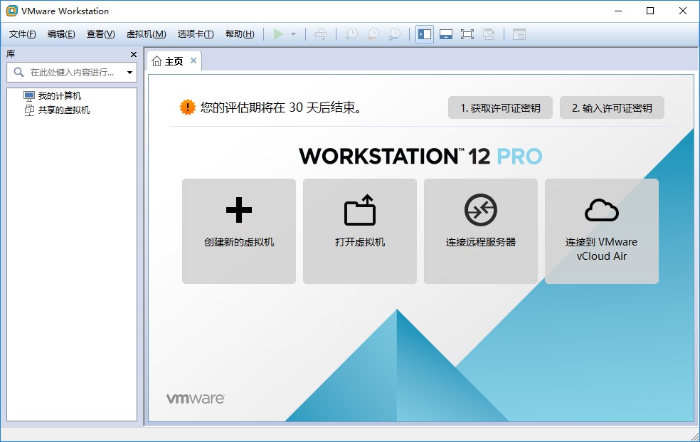The height and width of the screenshot is (442, 700).
Task: Click the console view toolbar icon
Action: click(x=519, y=34)
